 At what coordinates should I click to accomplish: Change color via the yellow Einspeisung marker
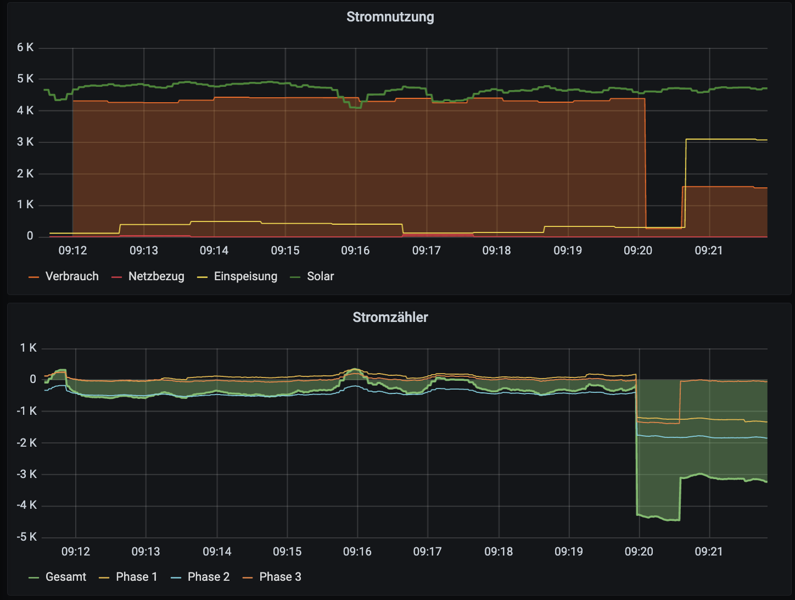[x=203, y=277]
